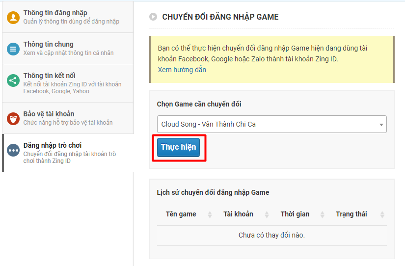Click the blue list icon for general info
This screenshot has height=266, width=405.
13,49
